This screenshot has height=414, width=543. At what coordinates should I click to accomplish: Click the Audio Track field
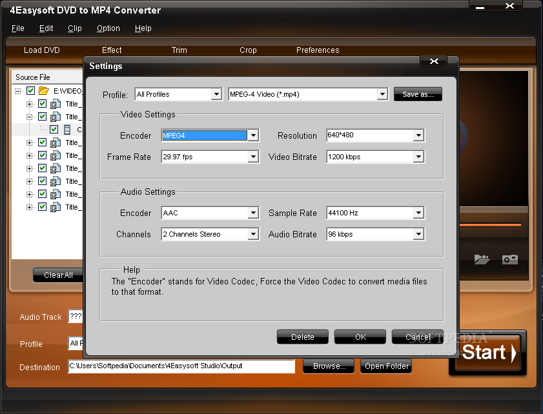pyautogui.click(x=76, y=316)
